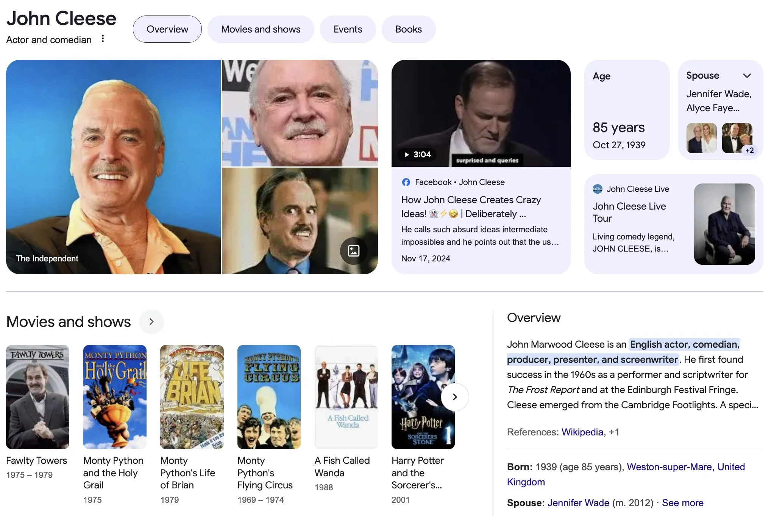Select the Overview tab
771x516 pixels.
point(167,29)
